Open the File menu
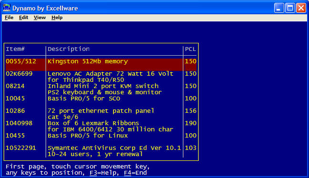309x178 pixels. (9, 18)
